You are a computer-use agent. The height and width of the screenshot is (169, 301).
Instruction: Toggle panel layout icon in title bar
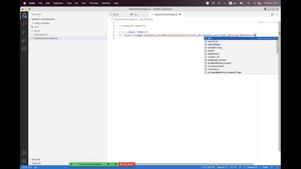(x=269, y=9)
